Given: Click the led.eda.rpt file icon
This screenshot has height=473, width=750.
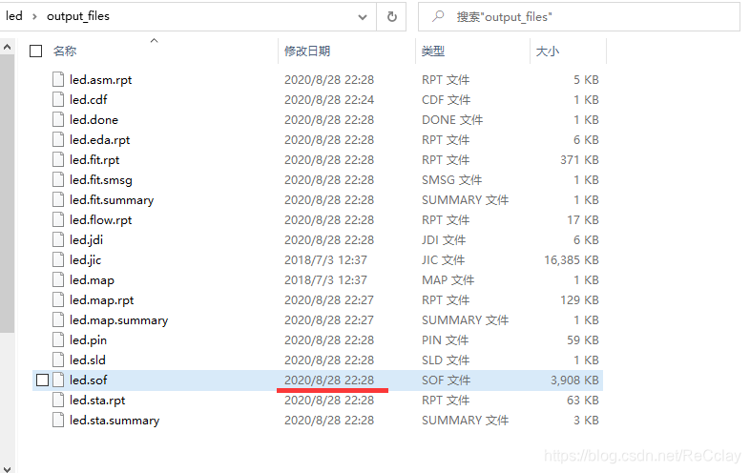Looking at the screenshot, I should click(x=58, y=139).
